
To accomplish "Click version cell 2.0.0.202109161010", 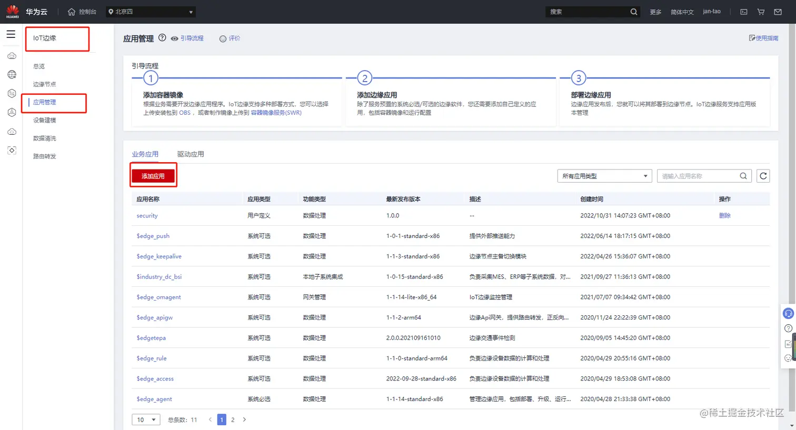I will click(x=413, y=338).
